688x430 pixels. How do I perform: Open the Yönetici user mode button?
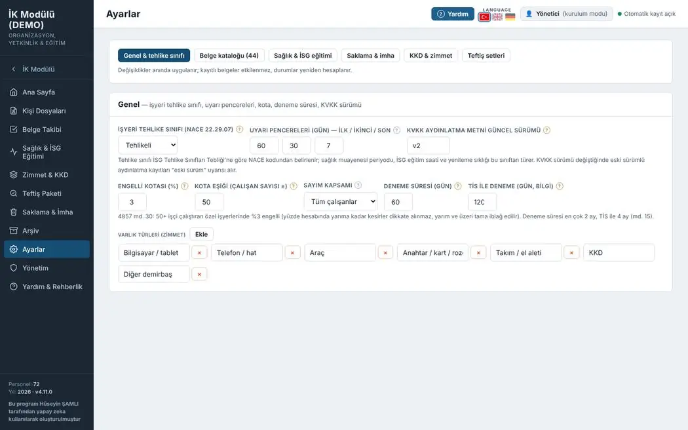point(567,14)
